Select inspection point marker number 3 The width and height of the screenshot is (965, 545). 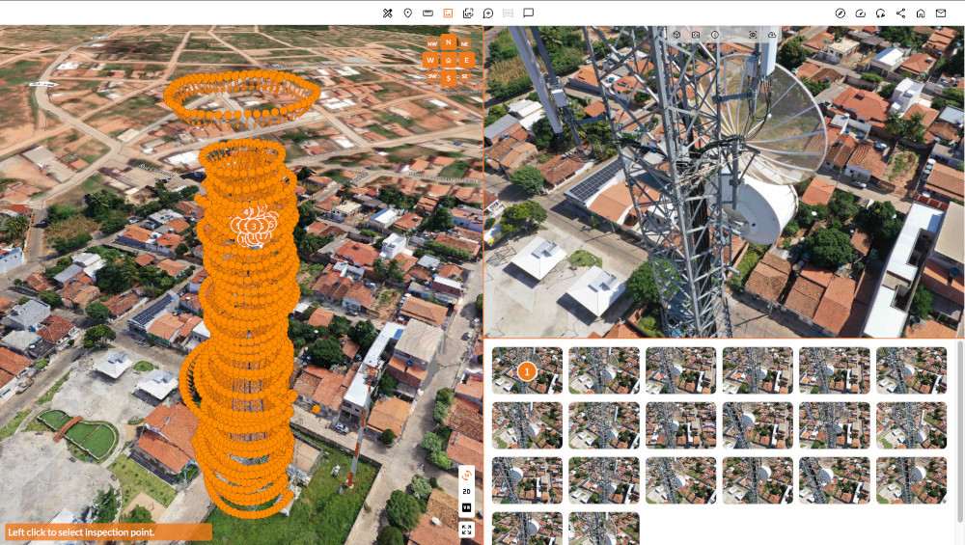[x=253, y=227]
